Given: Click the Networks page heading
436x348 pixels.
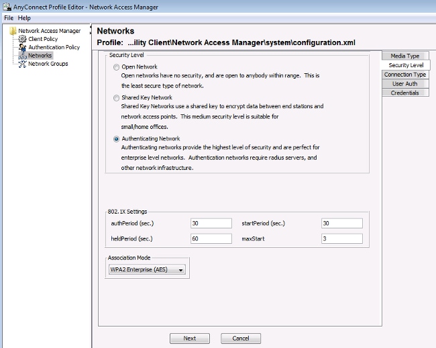Looking at the screenshot, I should pyautogui.click(x=115, y=31).
